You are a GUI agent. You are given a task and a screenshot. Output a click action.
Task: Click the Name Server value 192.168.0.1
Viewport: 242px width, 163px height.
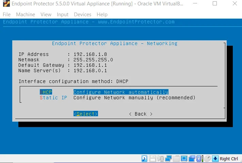click(90, 70)
